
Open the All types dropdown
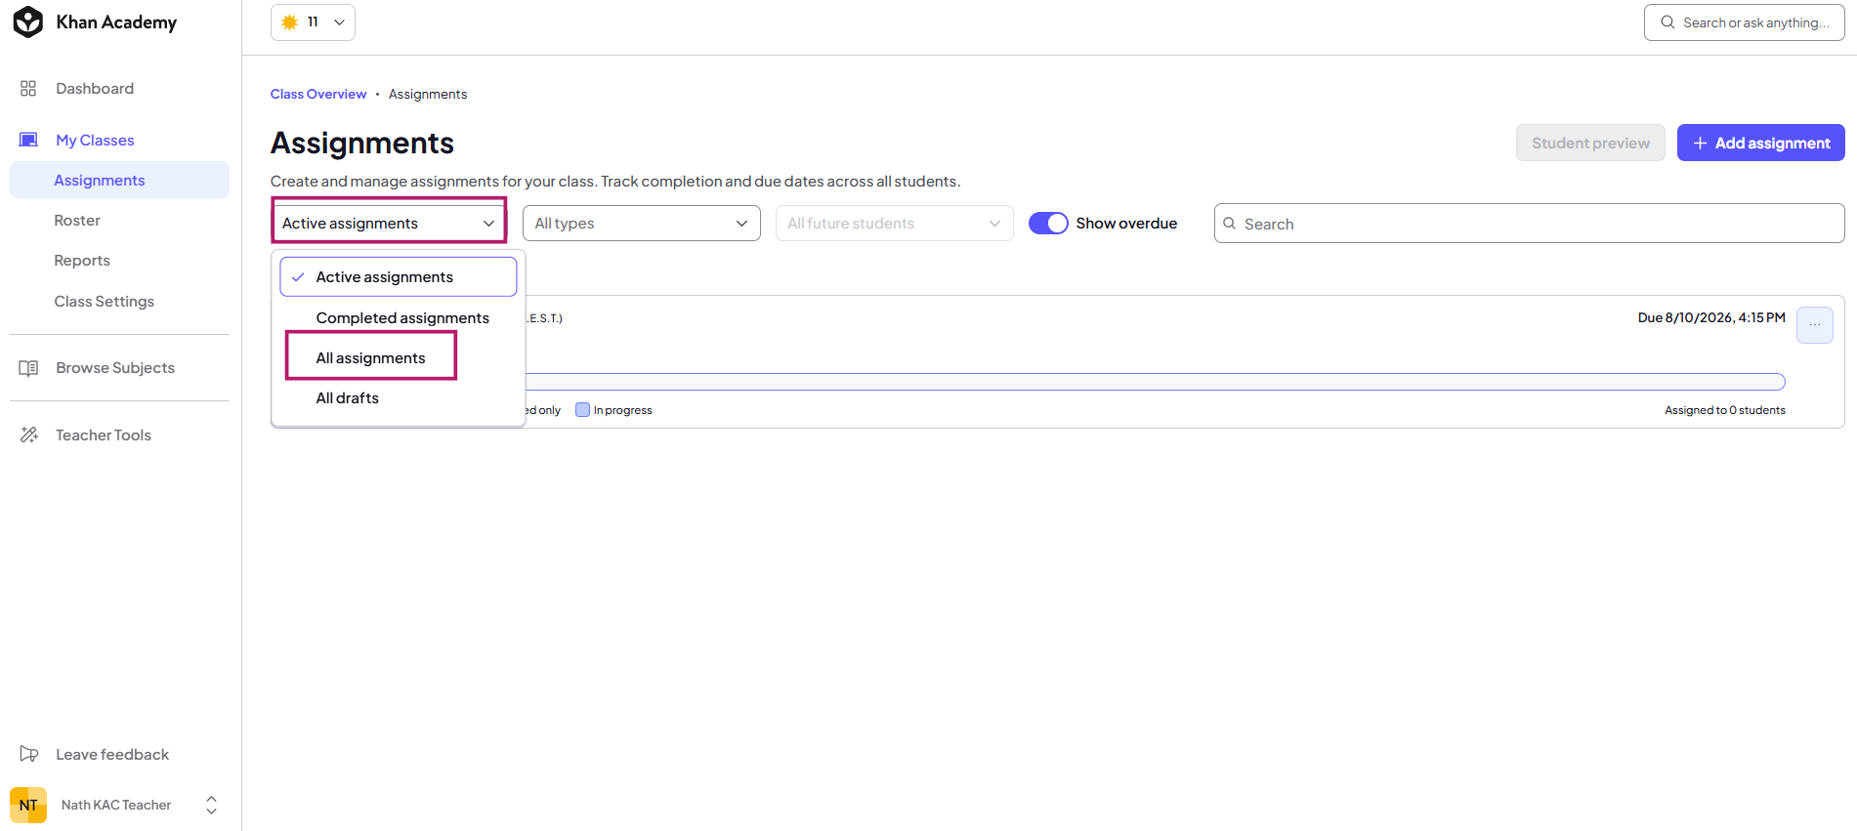(642, 224)
